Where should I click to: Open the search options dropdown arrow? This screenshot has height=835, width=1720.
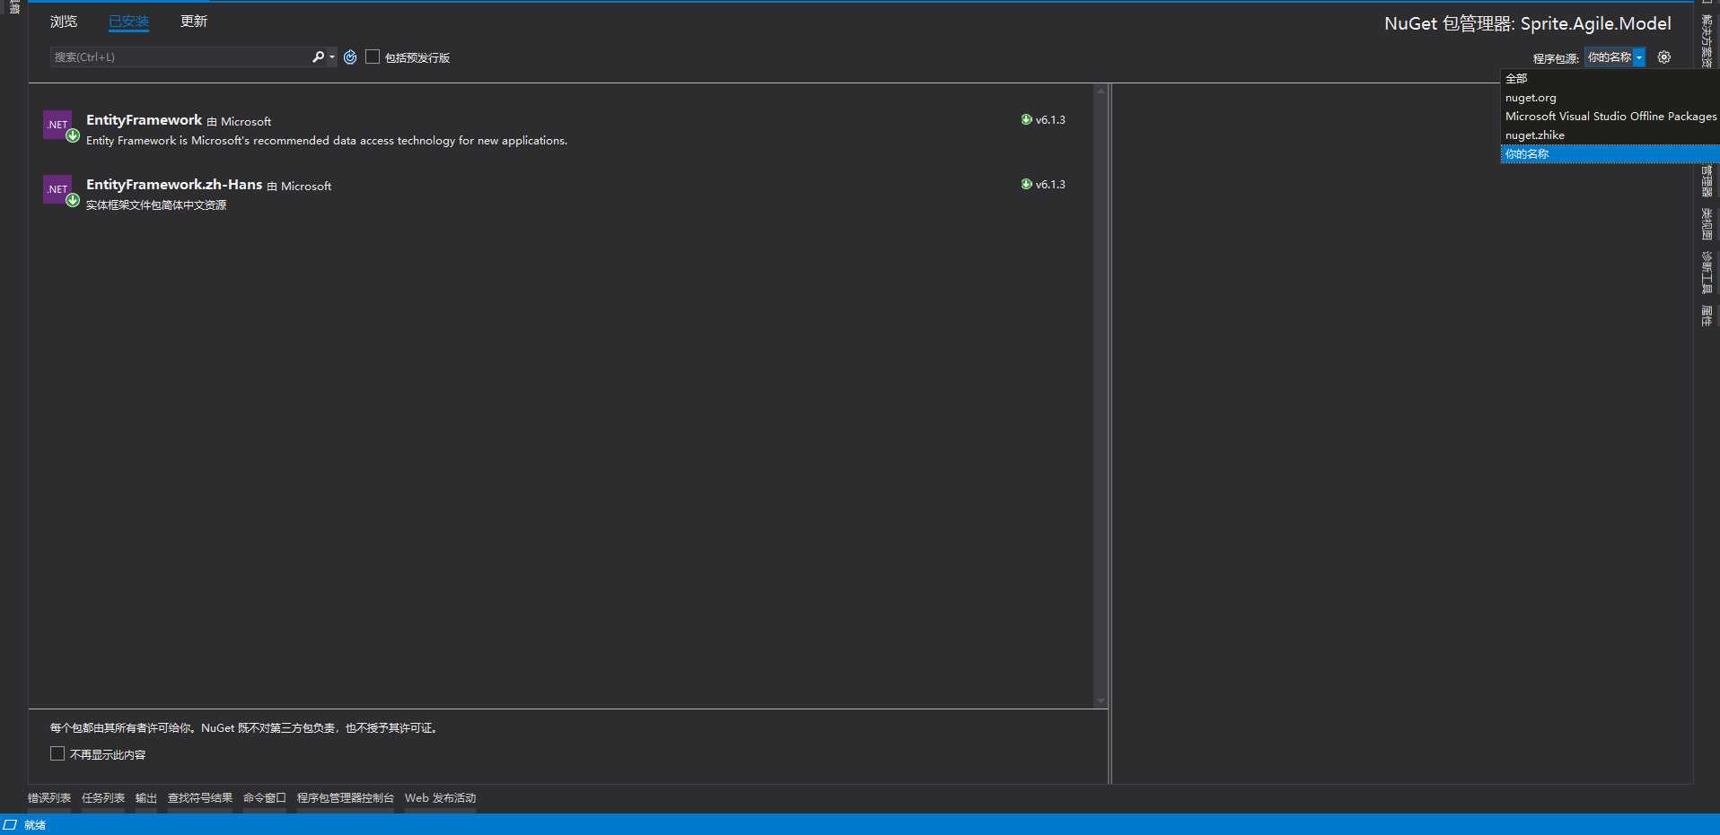332,57
